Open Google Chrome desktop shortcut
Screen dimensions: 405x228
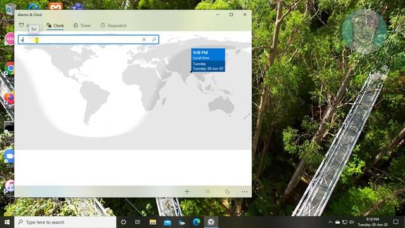point(10,68)
